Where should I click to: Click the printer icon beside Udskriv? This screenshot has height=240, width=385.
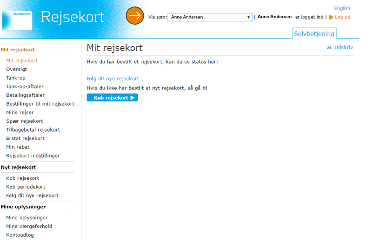(x=329, y=48)
